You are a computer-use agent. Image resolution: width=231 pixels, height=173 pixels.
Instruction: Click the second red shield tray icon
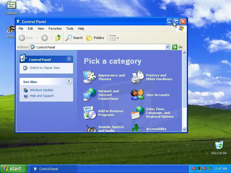click(x=204, y=169)
